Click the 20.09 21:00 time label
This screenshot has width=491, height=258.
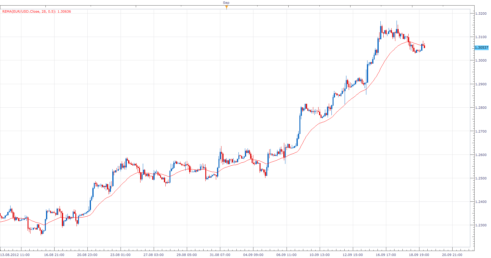pos(452,255)
